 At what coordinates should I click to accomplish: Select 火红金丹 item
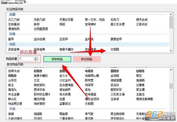pyautogui.click(x=65, y=80)
